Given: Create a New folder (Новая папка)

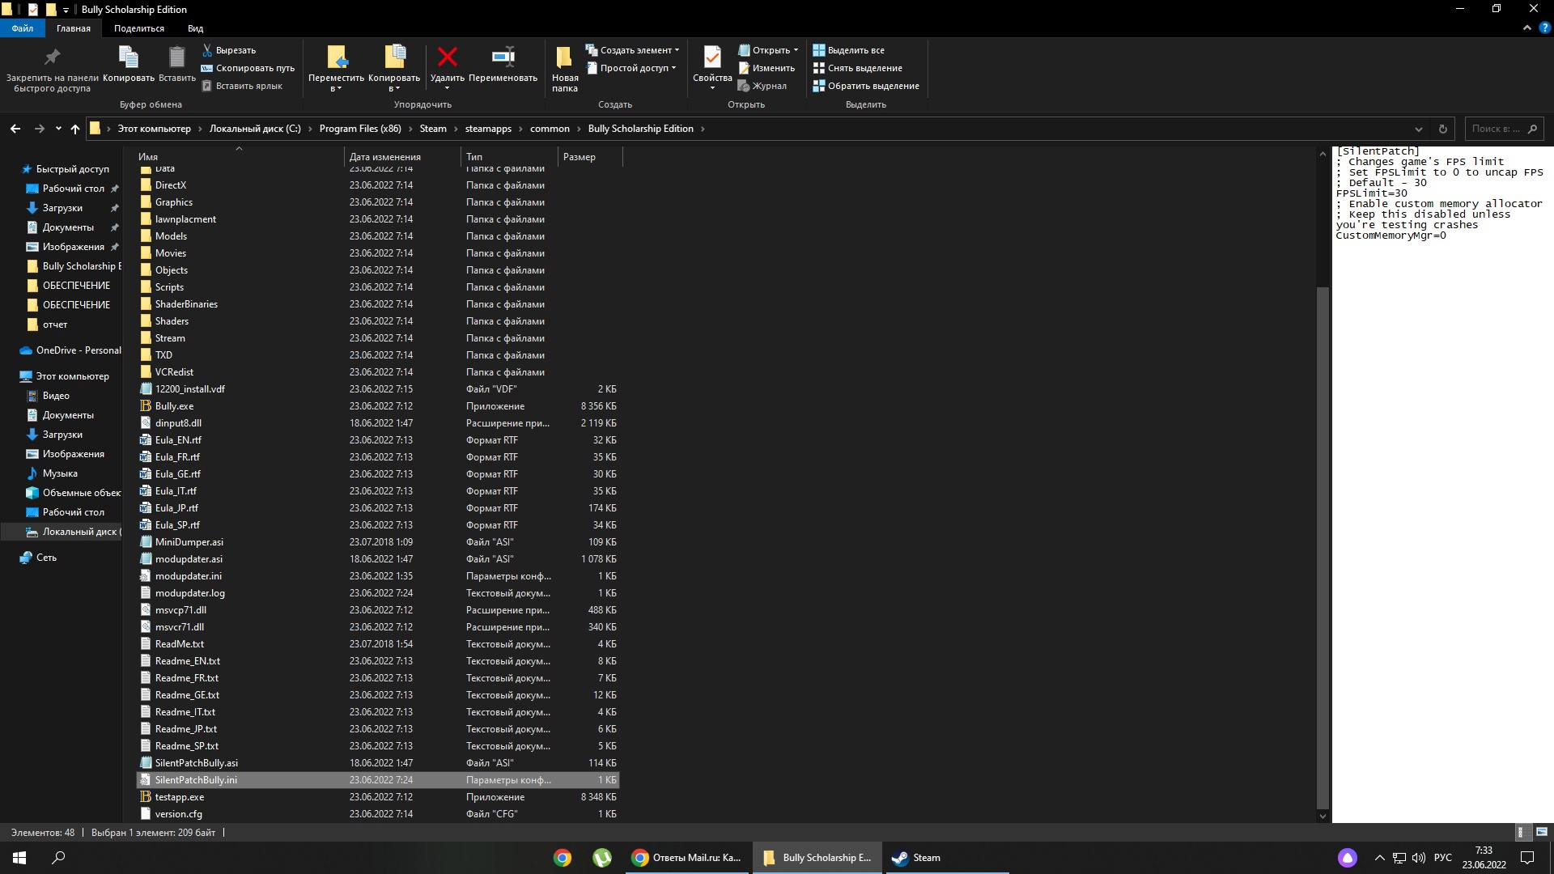Looking at the screenshot, I should 565,69.
